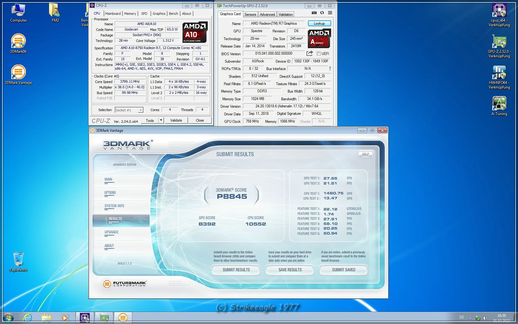Open the Papierkorb recycle bin

(x=18, y=262)
